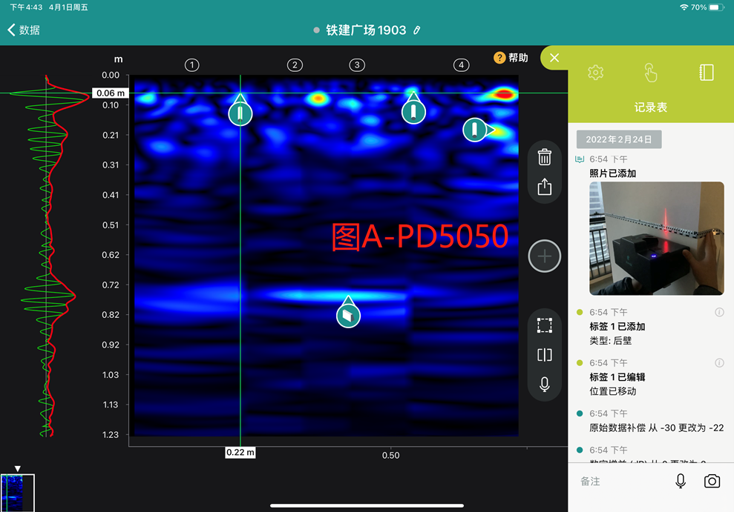Switch to the touch gesture tab
This screenshot has width=734, height=512.
coord(650,73)
